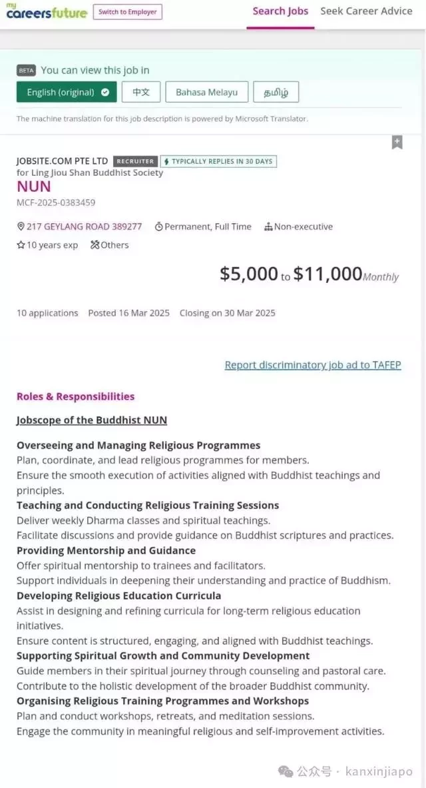Bookmark this job with the save icon
The image size is (426, 788).
coord(397,143)
